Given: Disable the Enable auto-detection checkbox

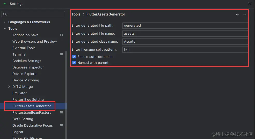Looking at the screenshot, I should [x=74, y=57].
